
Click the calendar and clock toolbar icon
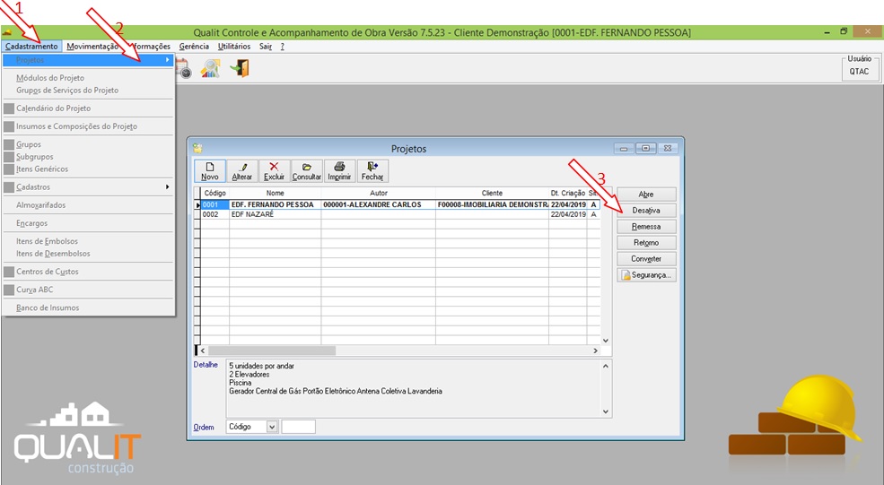pyautogui.click(x=184, y=69)
